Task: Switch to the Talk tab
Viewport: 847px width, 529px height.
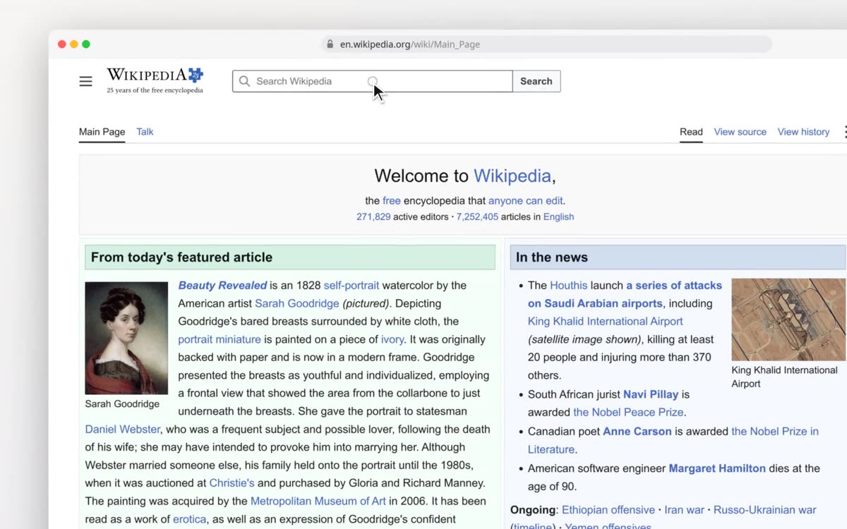Action: pos(145,132)
